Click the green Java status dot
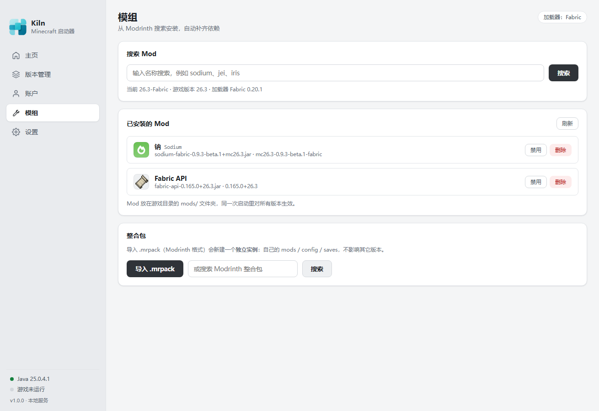Viewport: 599px width, 411px height. (12, 379)
